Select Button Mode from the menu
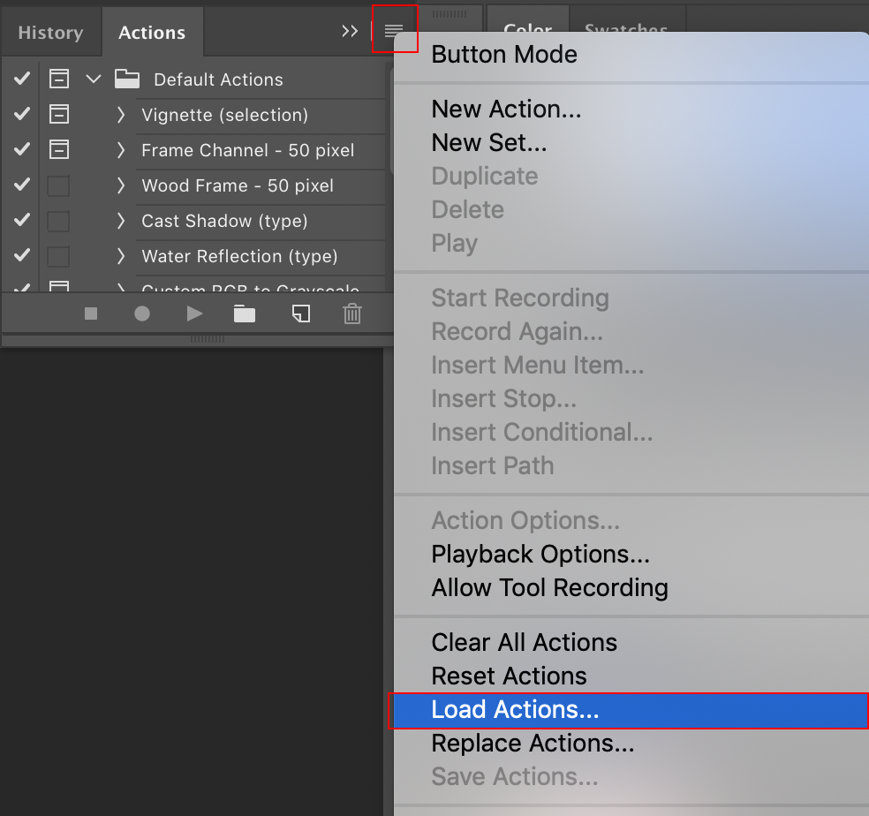 coord(503,55)
